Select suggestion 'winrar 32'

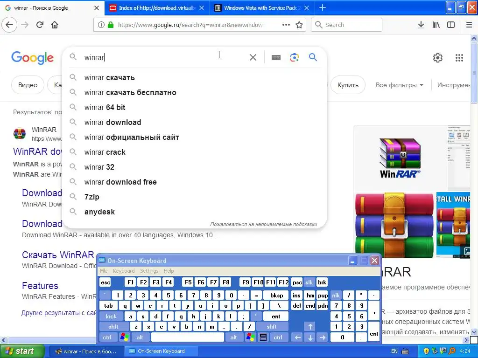[194, 167]
